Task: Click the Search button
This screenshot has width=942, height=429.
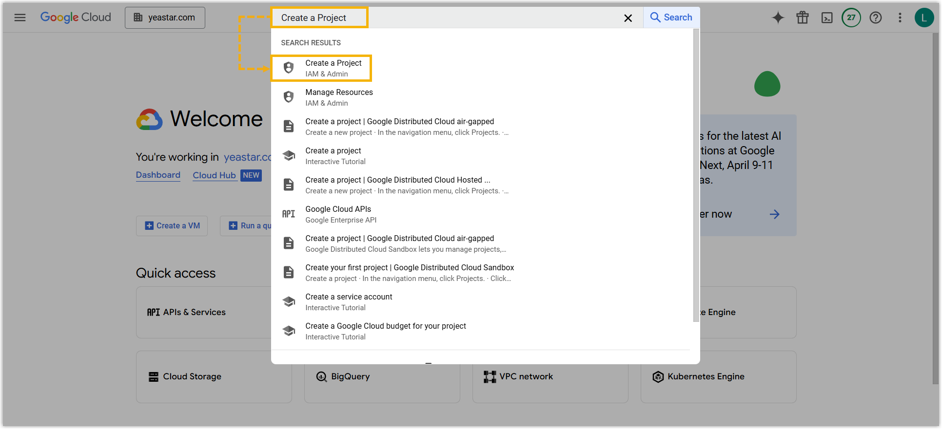Action: click(671, 18)
